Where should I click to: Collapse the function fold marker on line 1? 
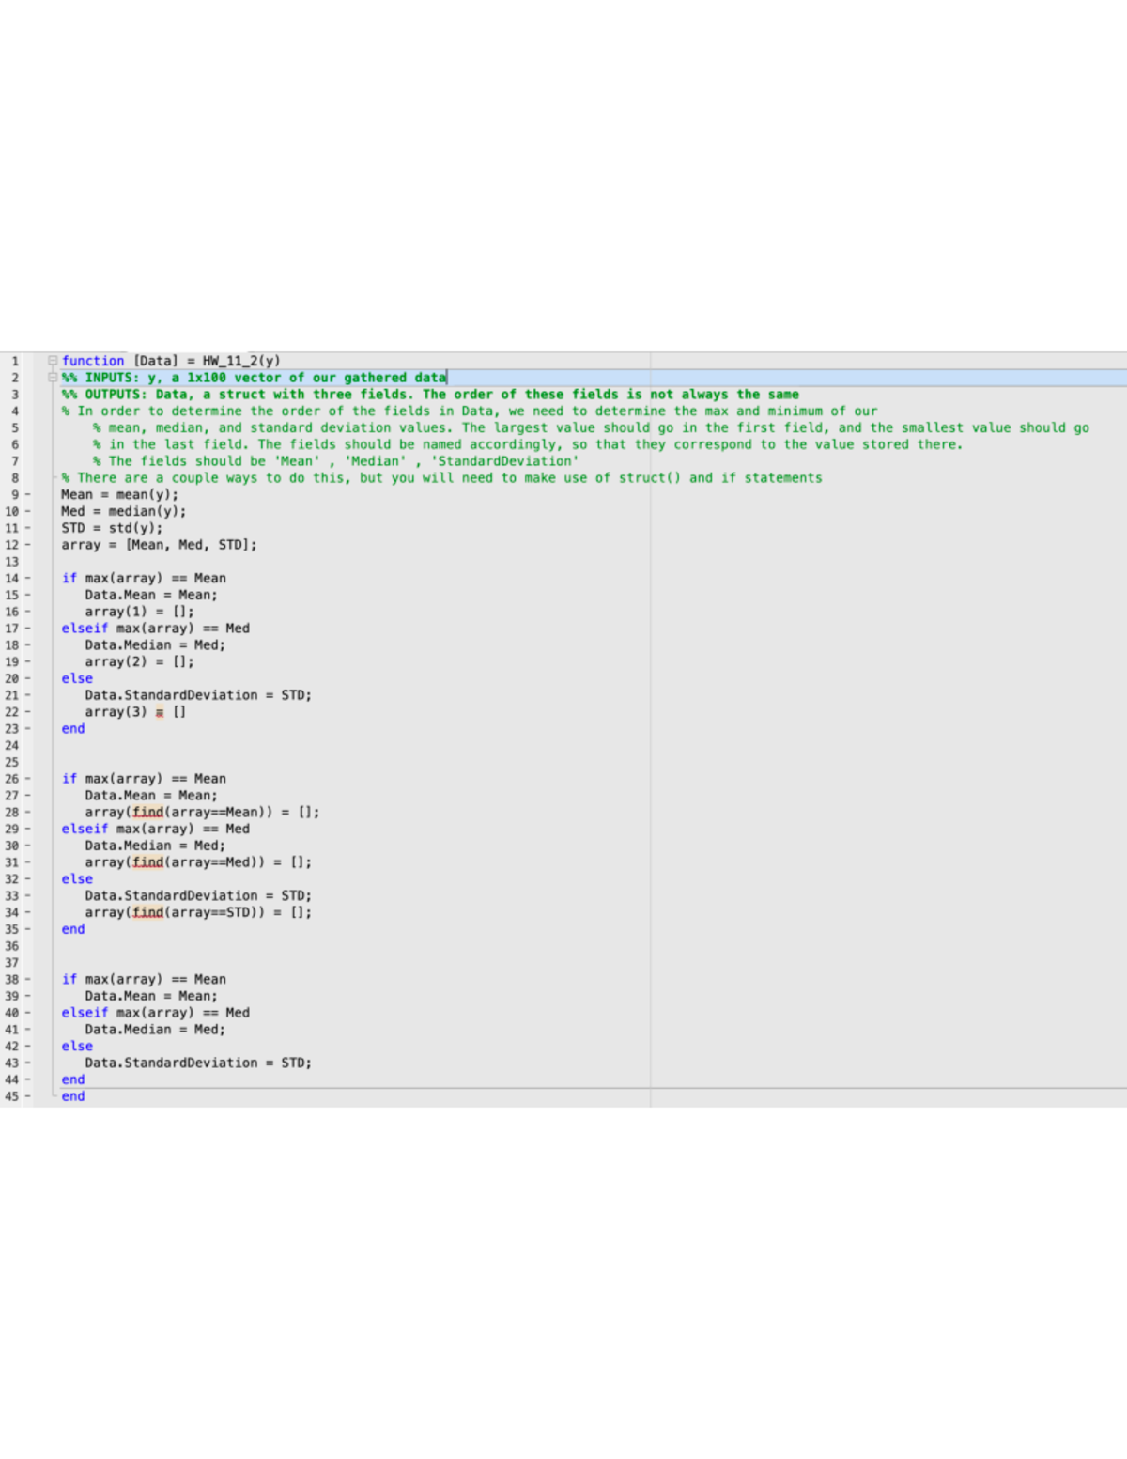(53, 361)
